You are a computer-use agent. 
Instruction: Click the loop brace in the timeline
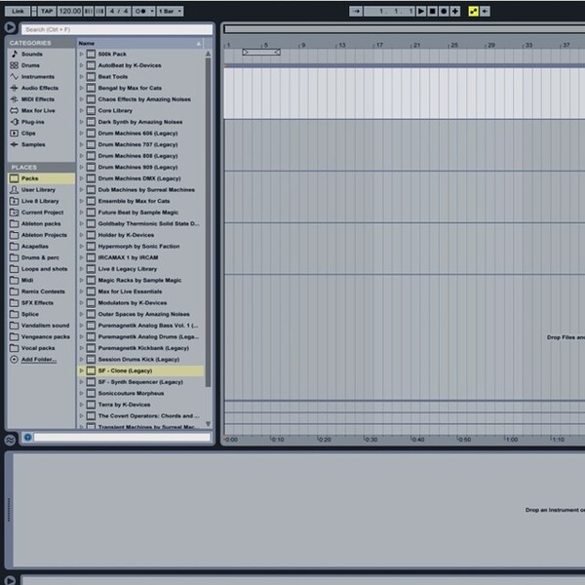point(261,53)
